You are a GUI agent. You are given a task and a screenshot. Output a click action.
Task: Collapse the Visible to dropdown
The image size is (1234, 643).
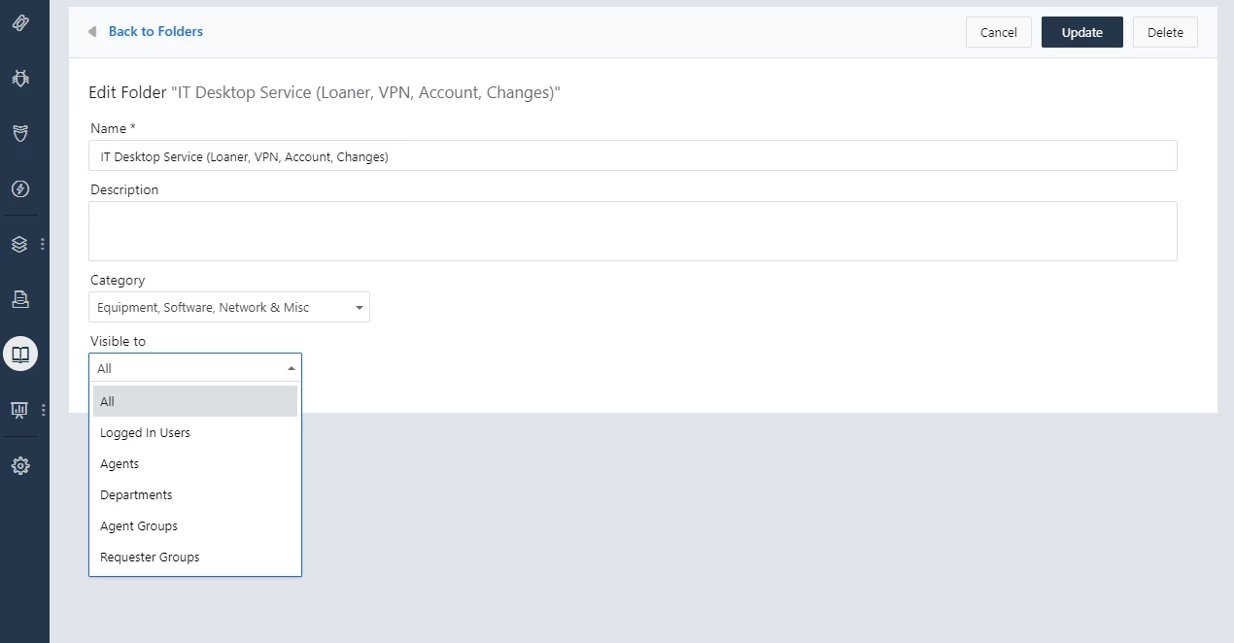[x=195, y=368]
